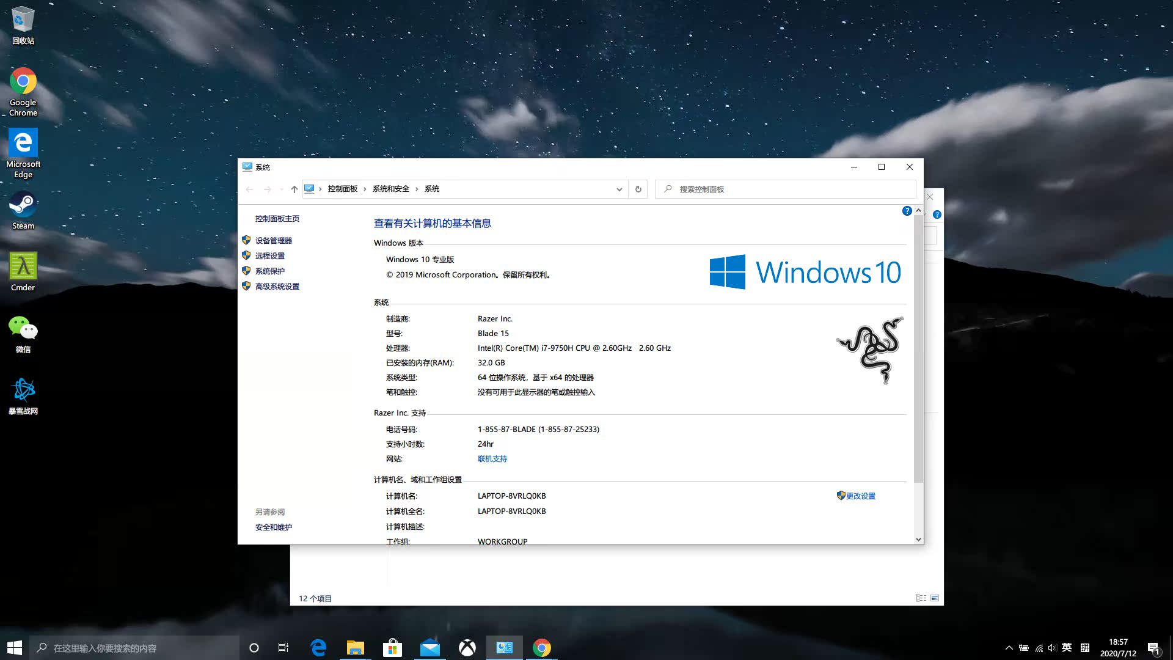Screen dimensions: 1173x660
Task: Switch input language indicator 英
Action: 1067,648
